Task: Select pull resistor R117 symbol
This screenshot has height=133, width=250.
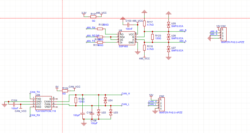Action: click(x=144, y=23)
